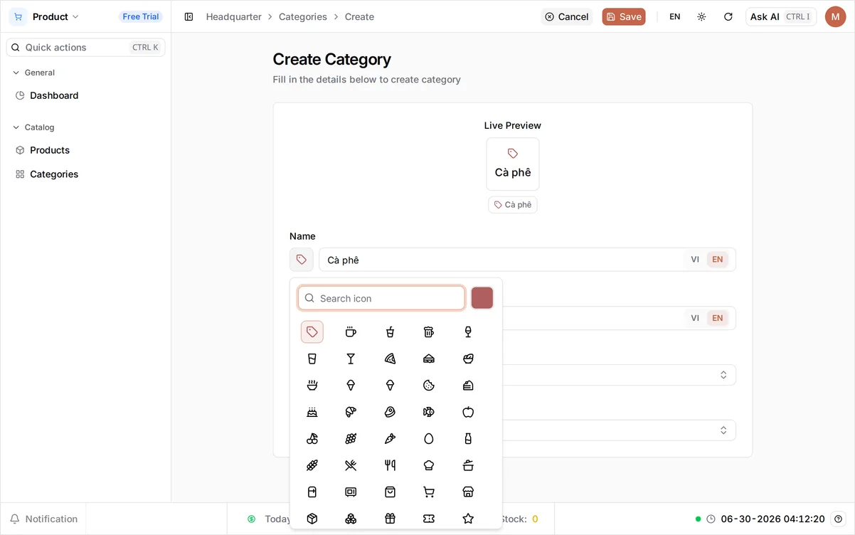Choose the steak meat icon
The height and width of the screenshot is (535, 855).
pos(390,412)
